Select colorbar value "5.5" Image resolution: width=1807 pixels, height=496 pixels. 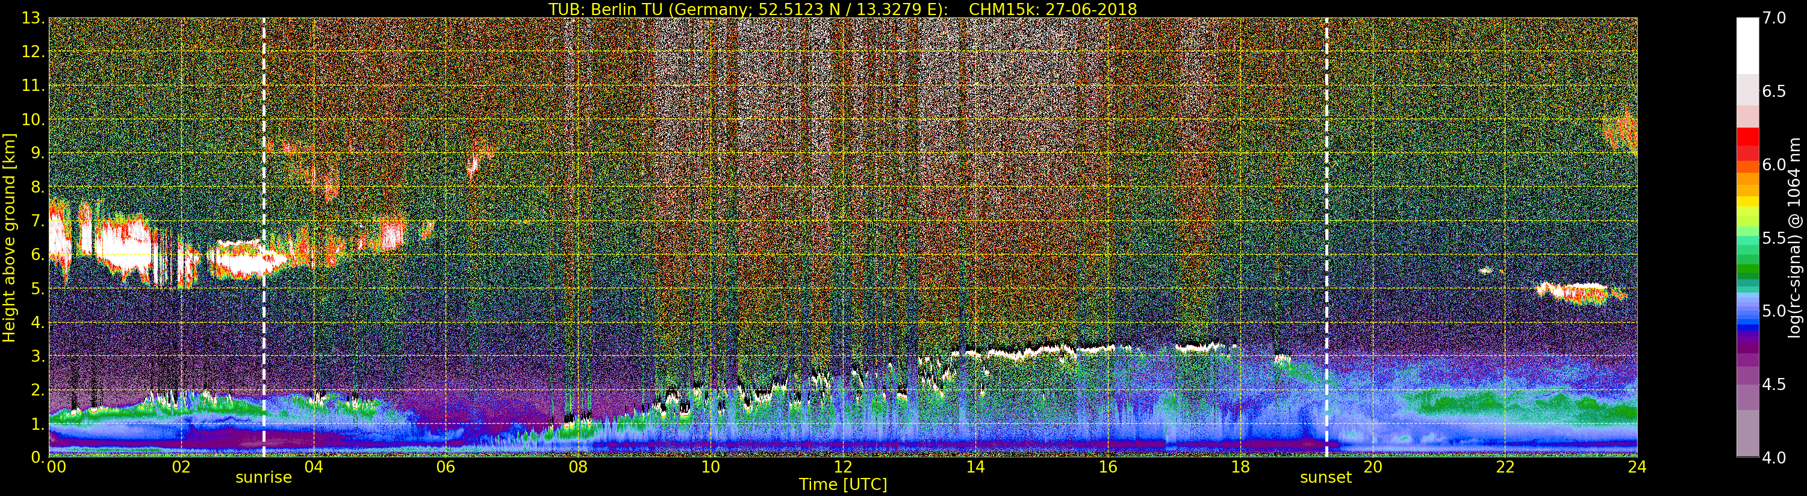coord(1774,238)
